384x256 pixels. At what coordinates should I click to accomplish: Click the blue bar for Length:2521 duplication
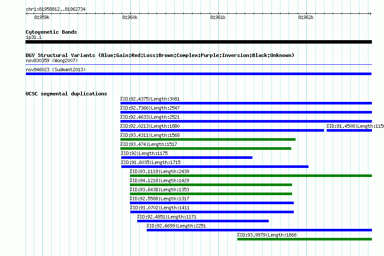click(246, 121)
